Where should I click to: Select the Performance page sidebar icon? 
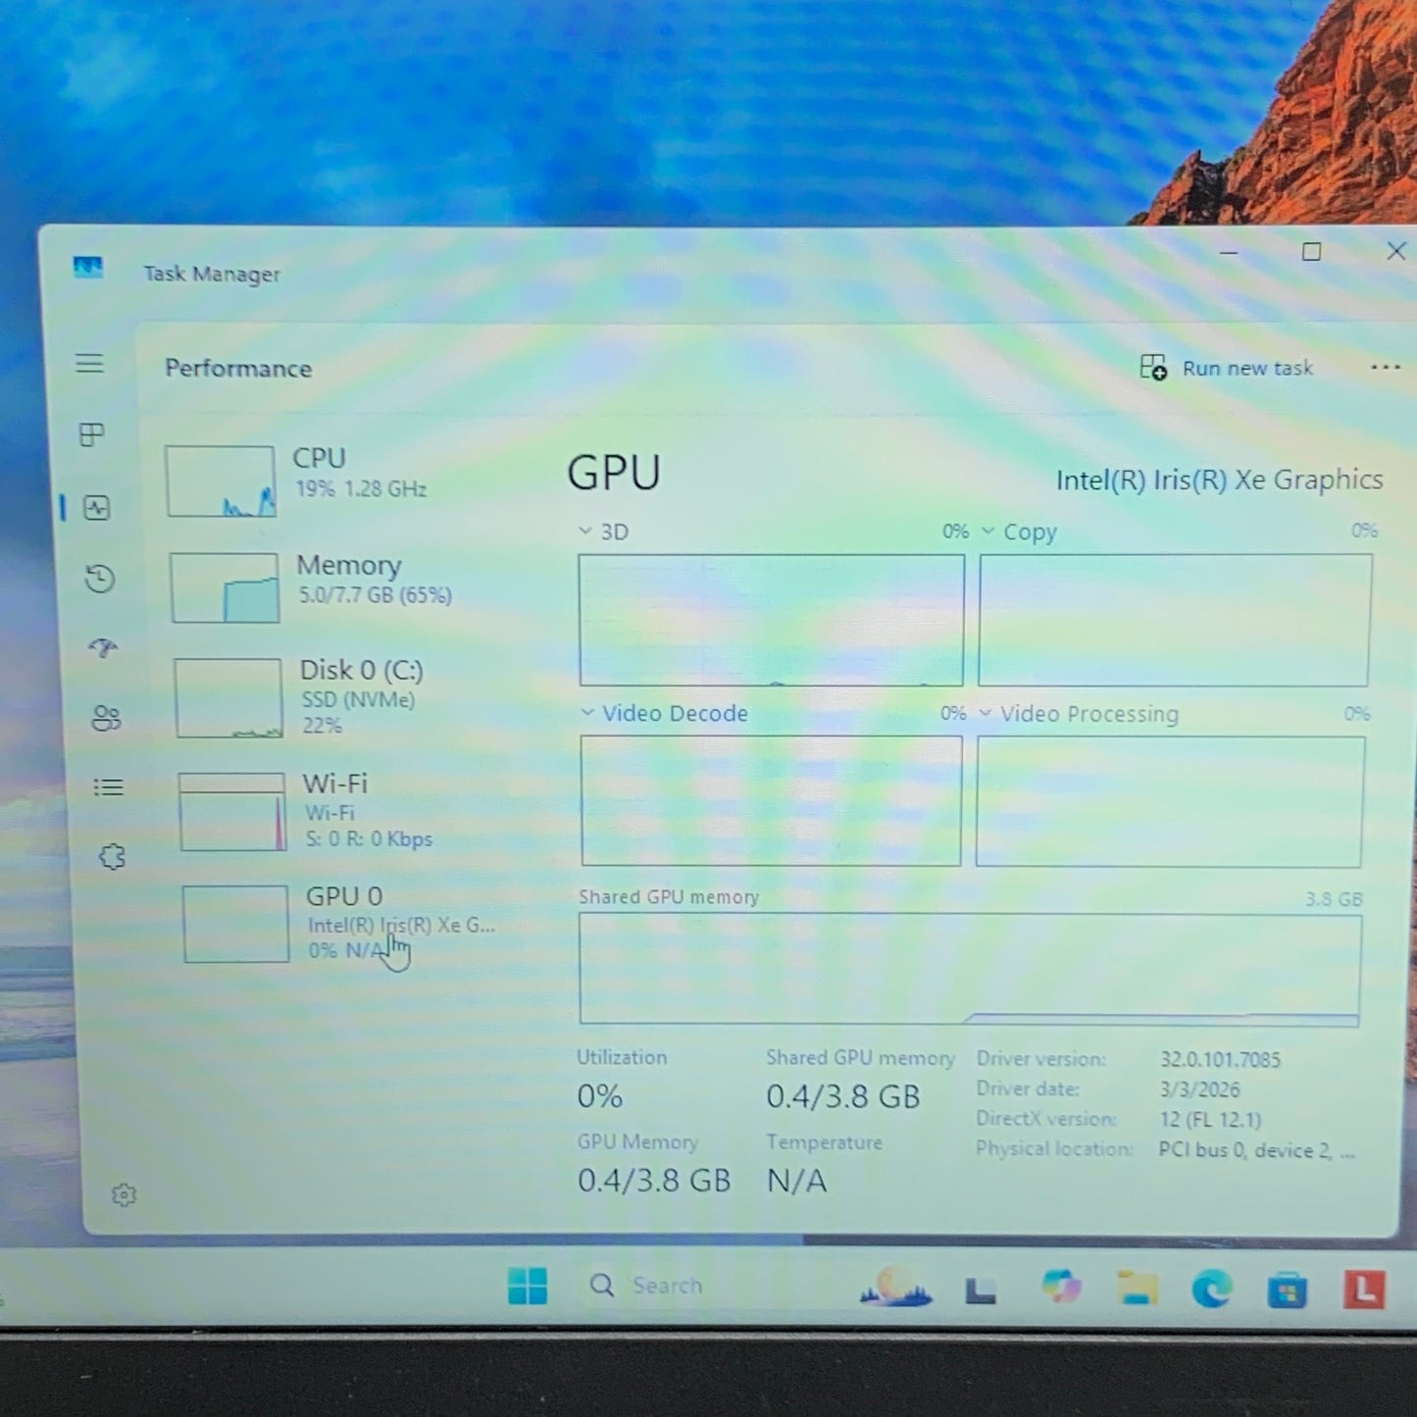coord(96,507)
